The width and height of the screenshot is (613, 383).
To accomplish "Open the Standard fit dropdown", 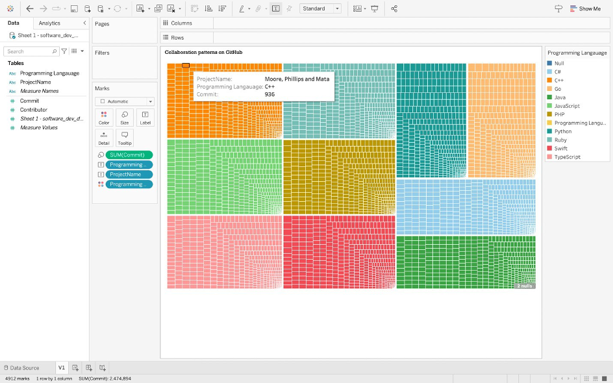I will [320, 8].
